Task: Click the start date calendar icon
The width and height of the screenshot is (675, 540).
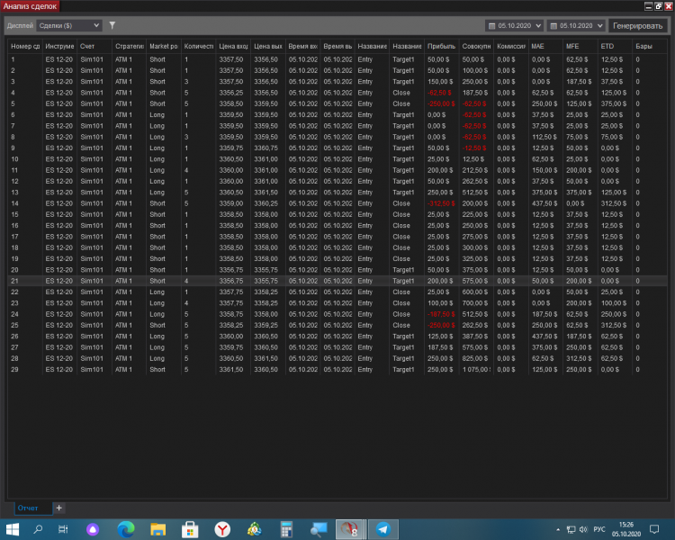Action: (x=491, y=26)
